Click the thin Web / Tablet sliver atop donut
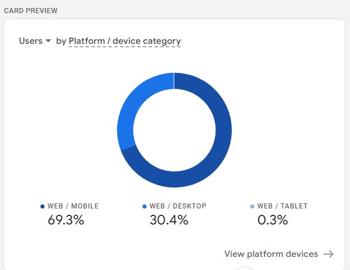The width and height of the screenshot is (350, 270). (174, 80)
